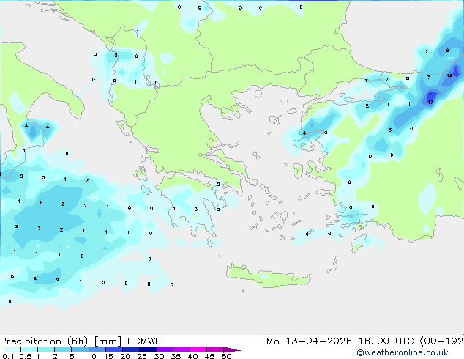
Task: Click the '50' legend scale label
Action: click(227, 356)
